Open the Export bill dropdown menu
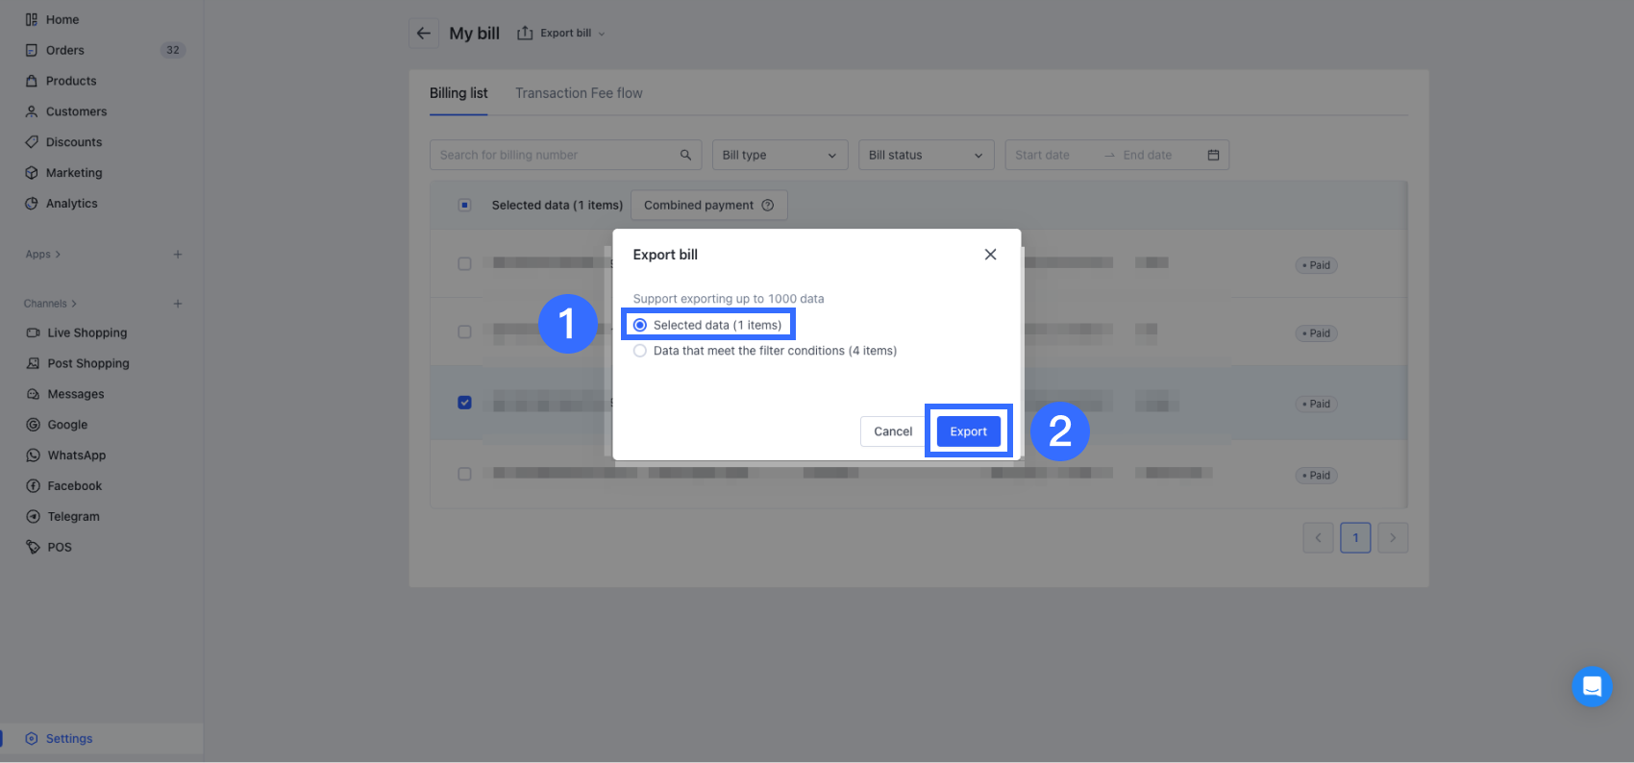Screen dimensions: 1634x763 click(561, 34)
